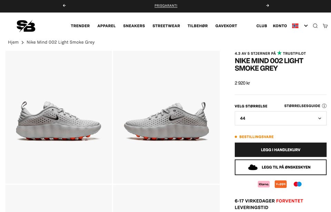This screenshot has height=212, width=331.
Task: Click the SB store logo
Action: pyautogui.click(x=26, y=26)
